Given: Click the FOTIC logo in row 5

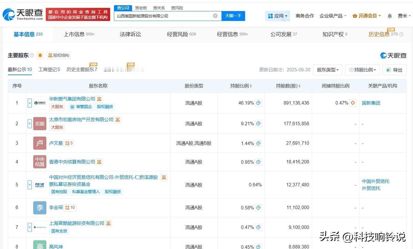Looking at the screenshot, I should 40,185.
